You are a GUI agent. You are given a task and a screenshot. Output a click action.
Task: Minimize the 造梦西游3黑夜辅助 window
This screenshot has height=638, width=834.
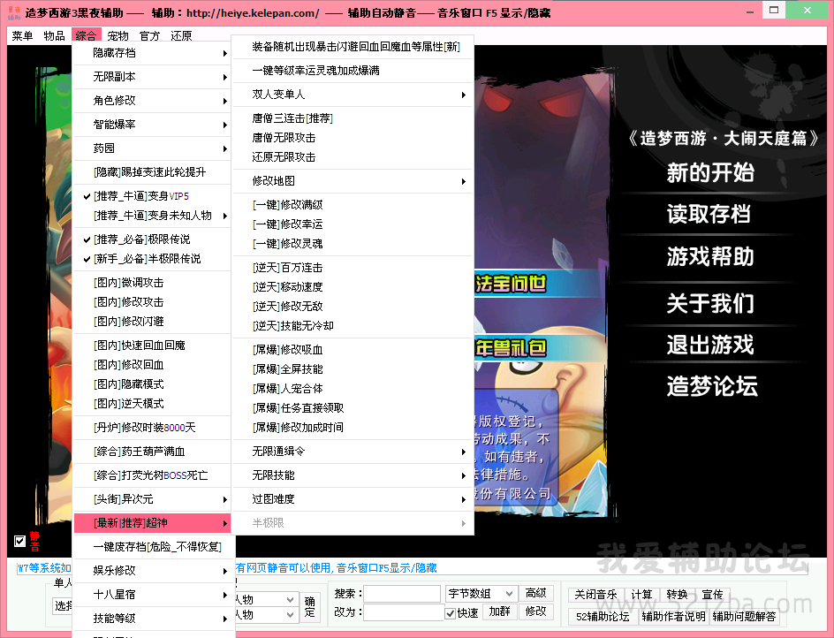coord(750,11)
